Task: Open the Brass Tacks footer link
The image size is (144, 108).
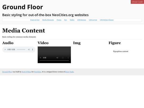Action: [69, 72]
